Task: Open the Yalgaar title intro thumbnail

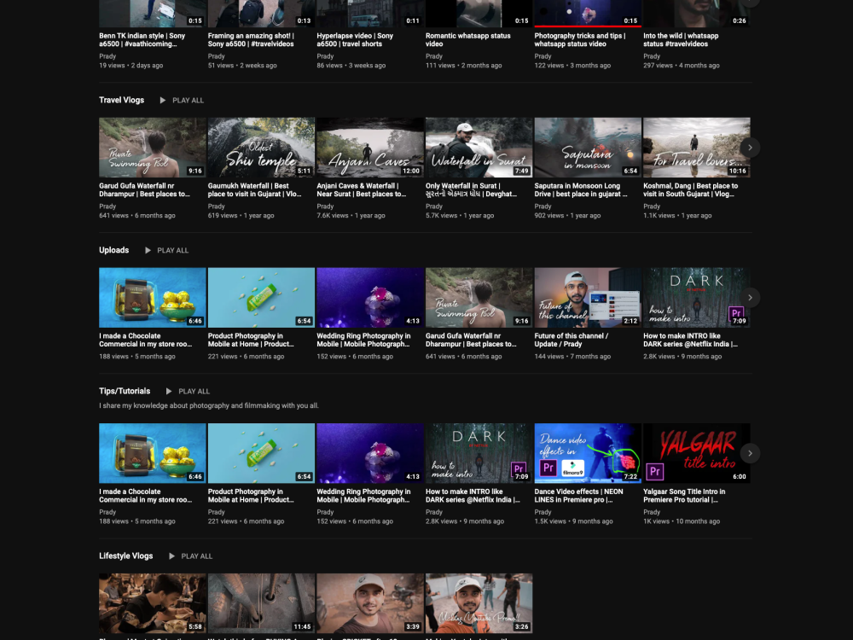Action: pyautogui.click(x=696, y=453)
